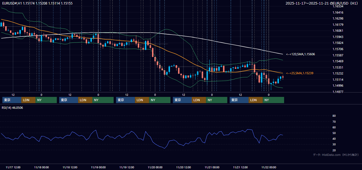Select the 25 SMA label reading 1.15239
The width and height of the screenshot is (362, 170).
coord(300,73)
